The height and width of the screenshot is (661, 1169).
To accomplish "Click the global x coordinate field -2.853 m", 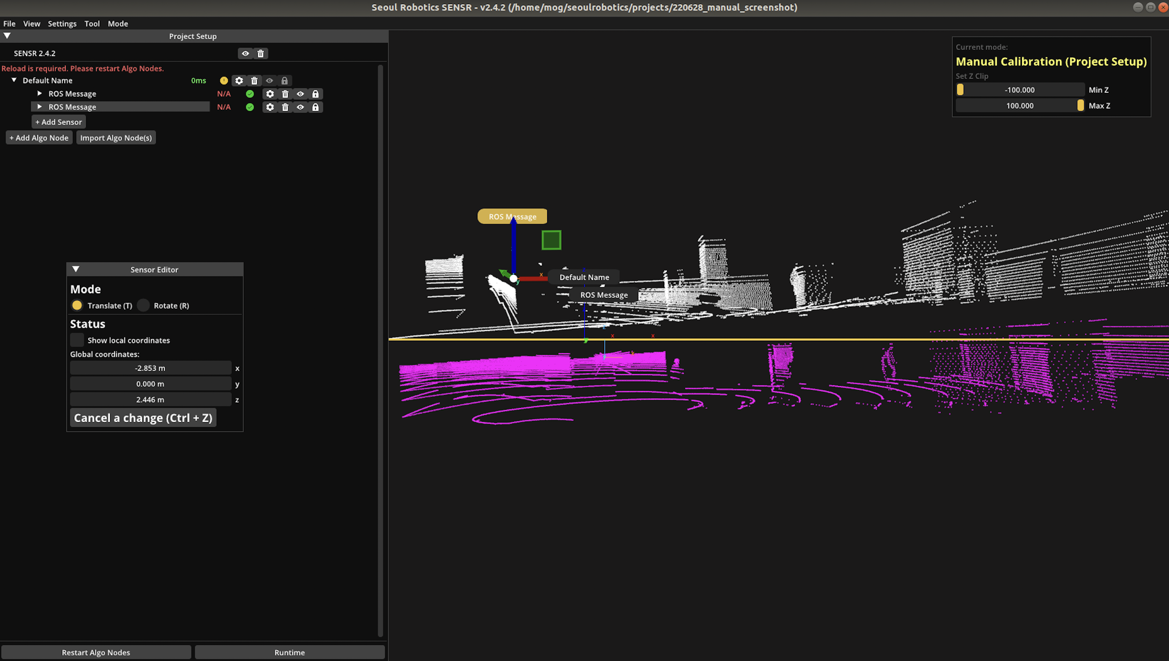I will pos(150,368).
